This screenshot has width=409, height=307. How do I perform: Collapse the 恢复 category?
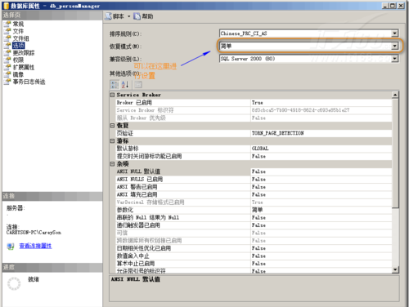tap(112, 126)
